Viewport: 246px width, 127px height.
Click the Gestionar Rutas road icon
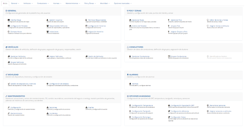tap(130, 20)
